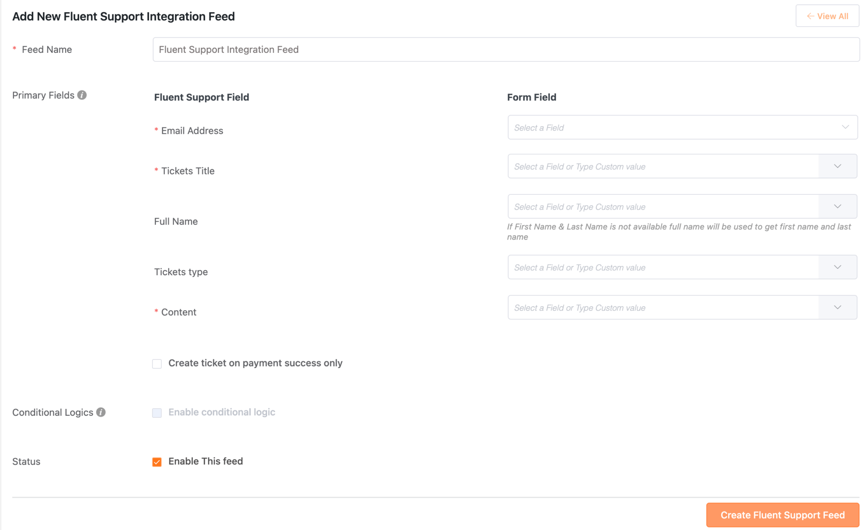Enable "Create ticket on payment success only"
The height and width of the screenshot is (530, 867).
[157, 363]
